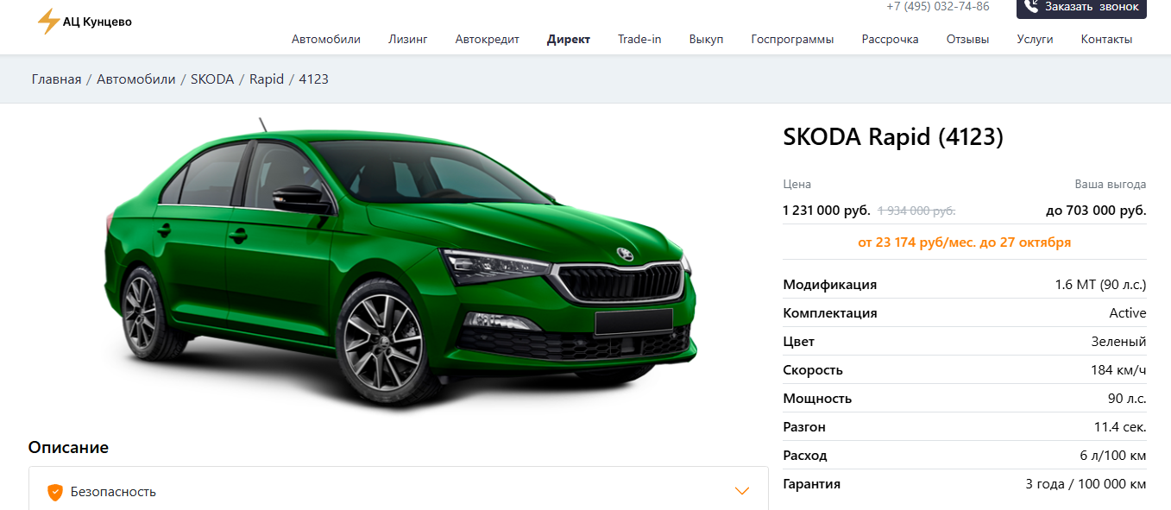1171x510 pixels.
Task: Click the SKODA breadcrumb link
Action: (x=212, y=79)
